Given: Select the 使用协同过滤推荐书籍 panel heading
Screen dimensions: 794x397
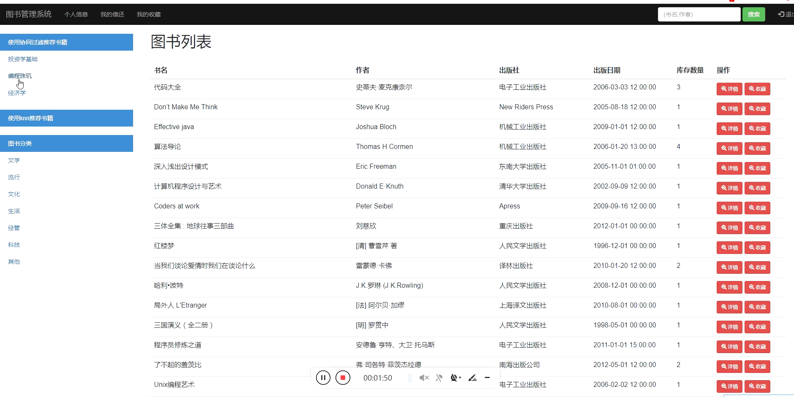Looking at the screenshot, I should (67, 42).
